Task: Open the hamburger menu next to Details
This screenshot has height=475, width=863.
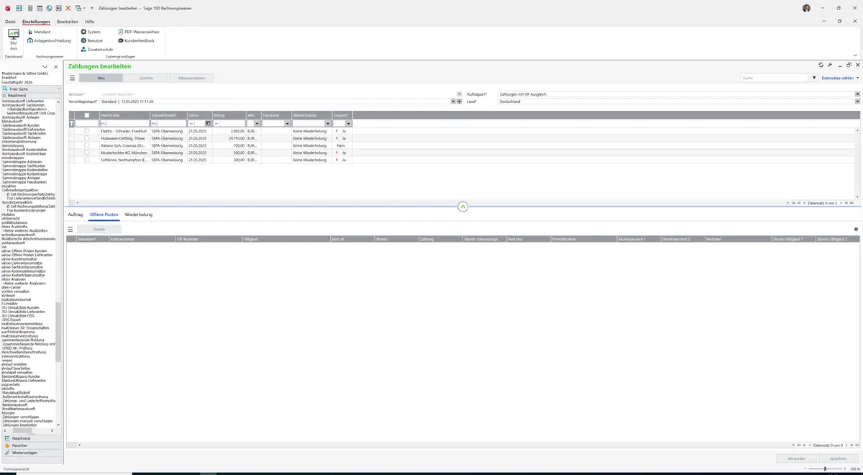Action: 70,229
